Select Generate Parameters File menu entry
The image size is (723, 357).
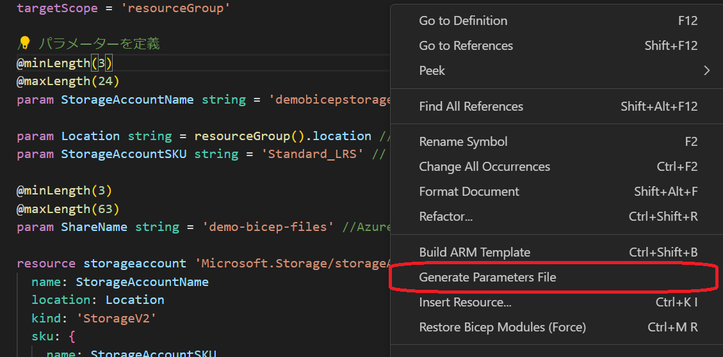click(x=553, y=277)
